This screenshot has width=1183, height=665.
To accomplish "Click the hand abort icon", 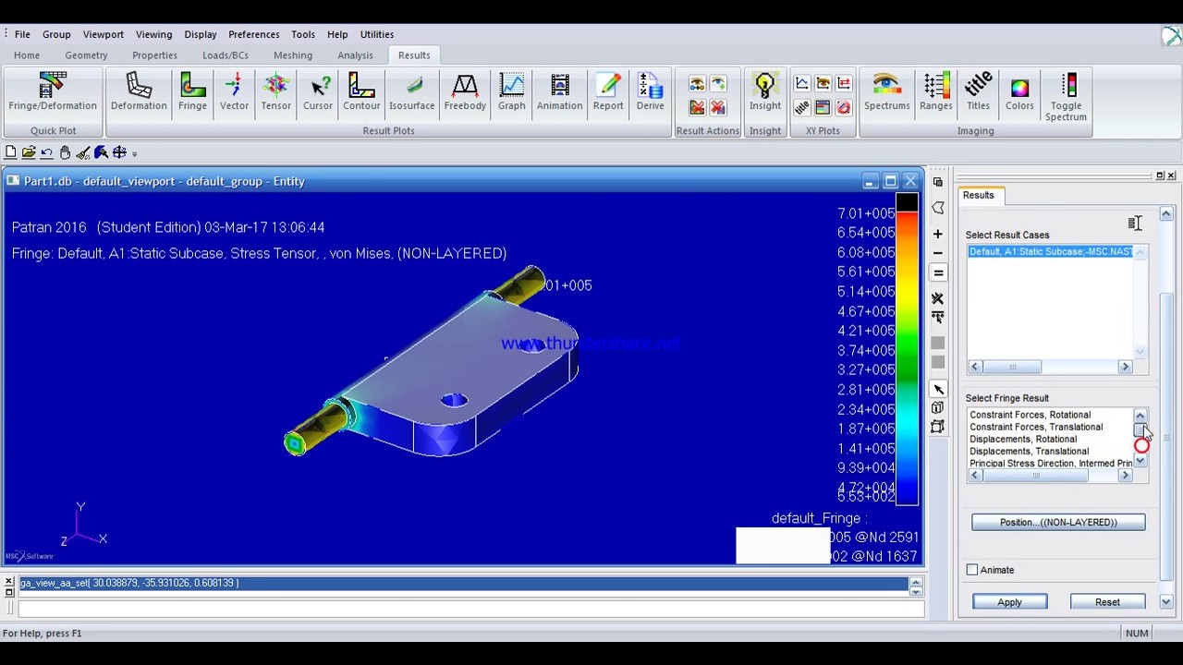I will click(65, 152).
